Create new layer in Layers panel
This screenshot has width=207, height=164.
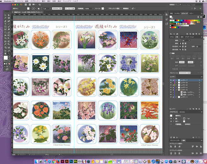(x=196, y=109)
